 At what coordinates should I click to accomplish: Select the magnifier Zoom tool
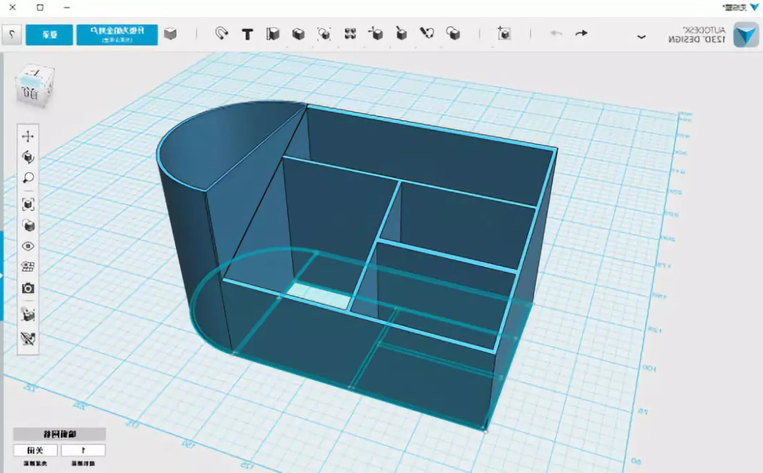[x=28, y=178]
